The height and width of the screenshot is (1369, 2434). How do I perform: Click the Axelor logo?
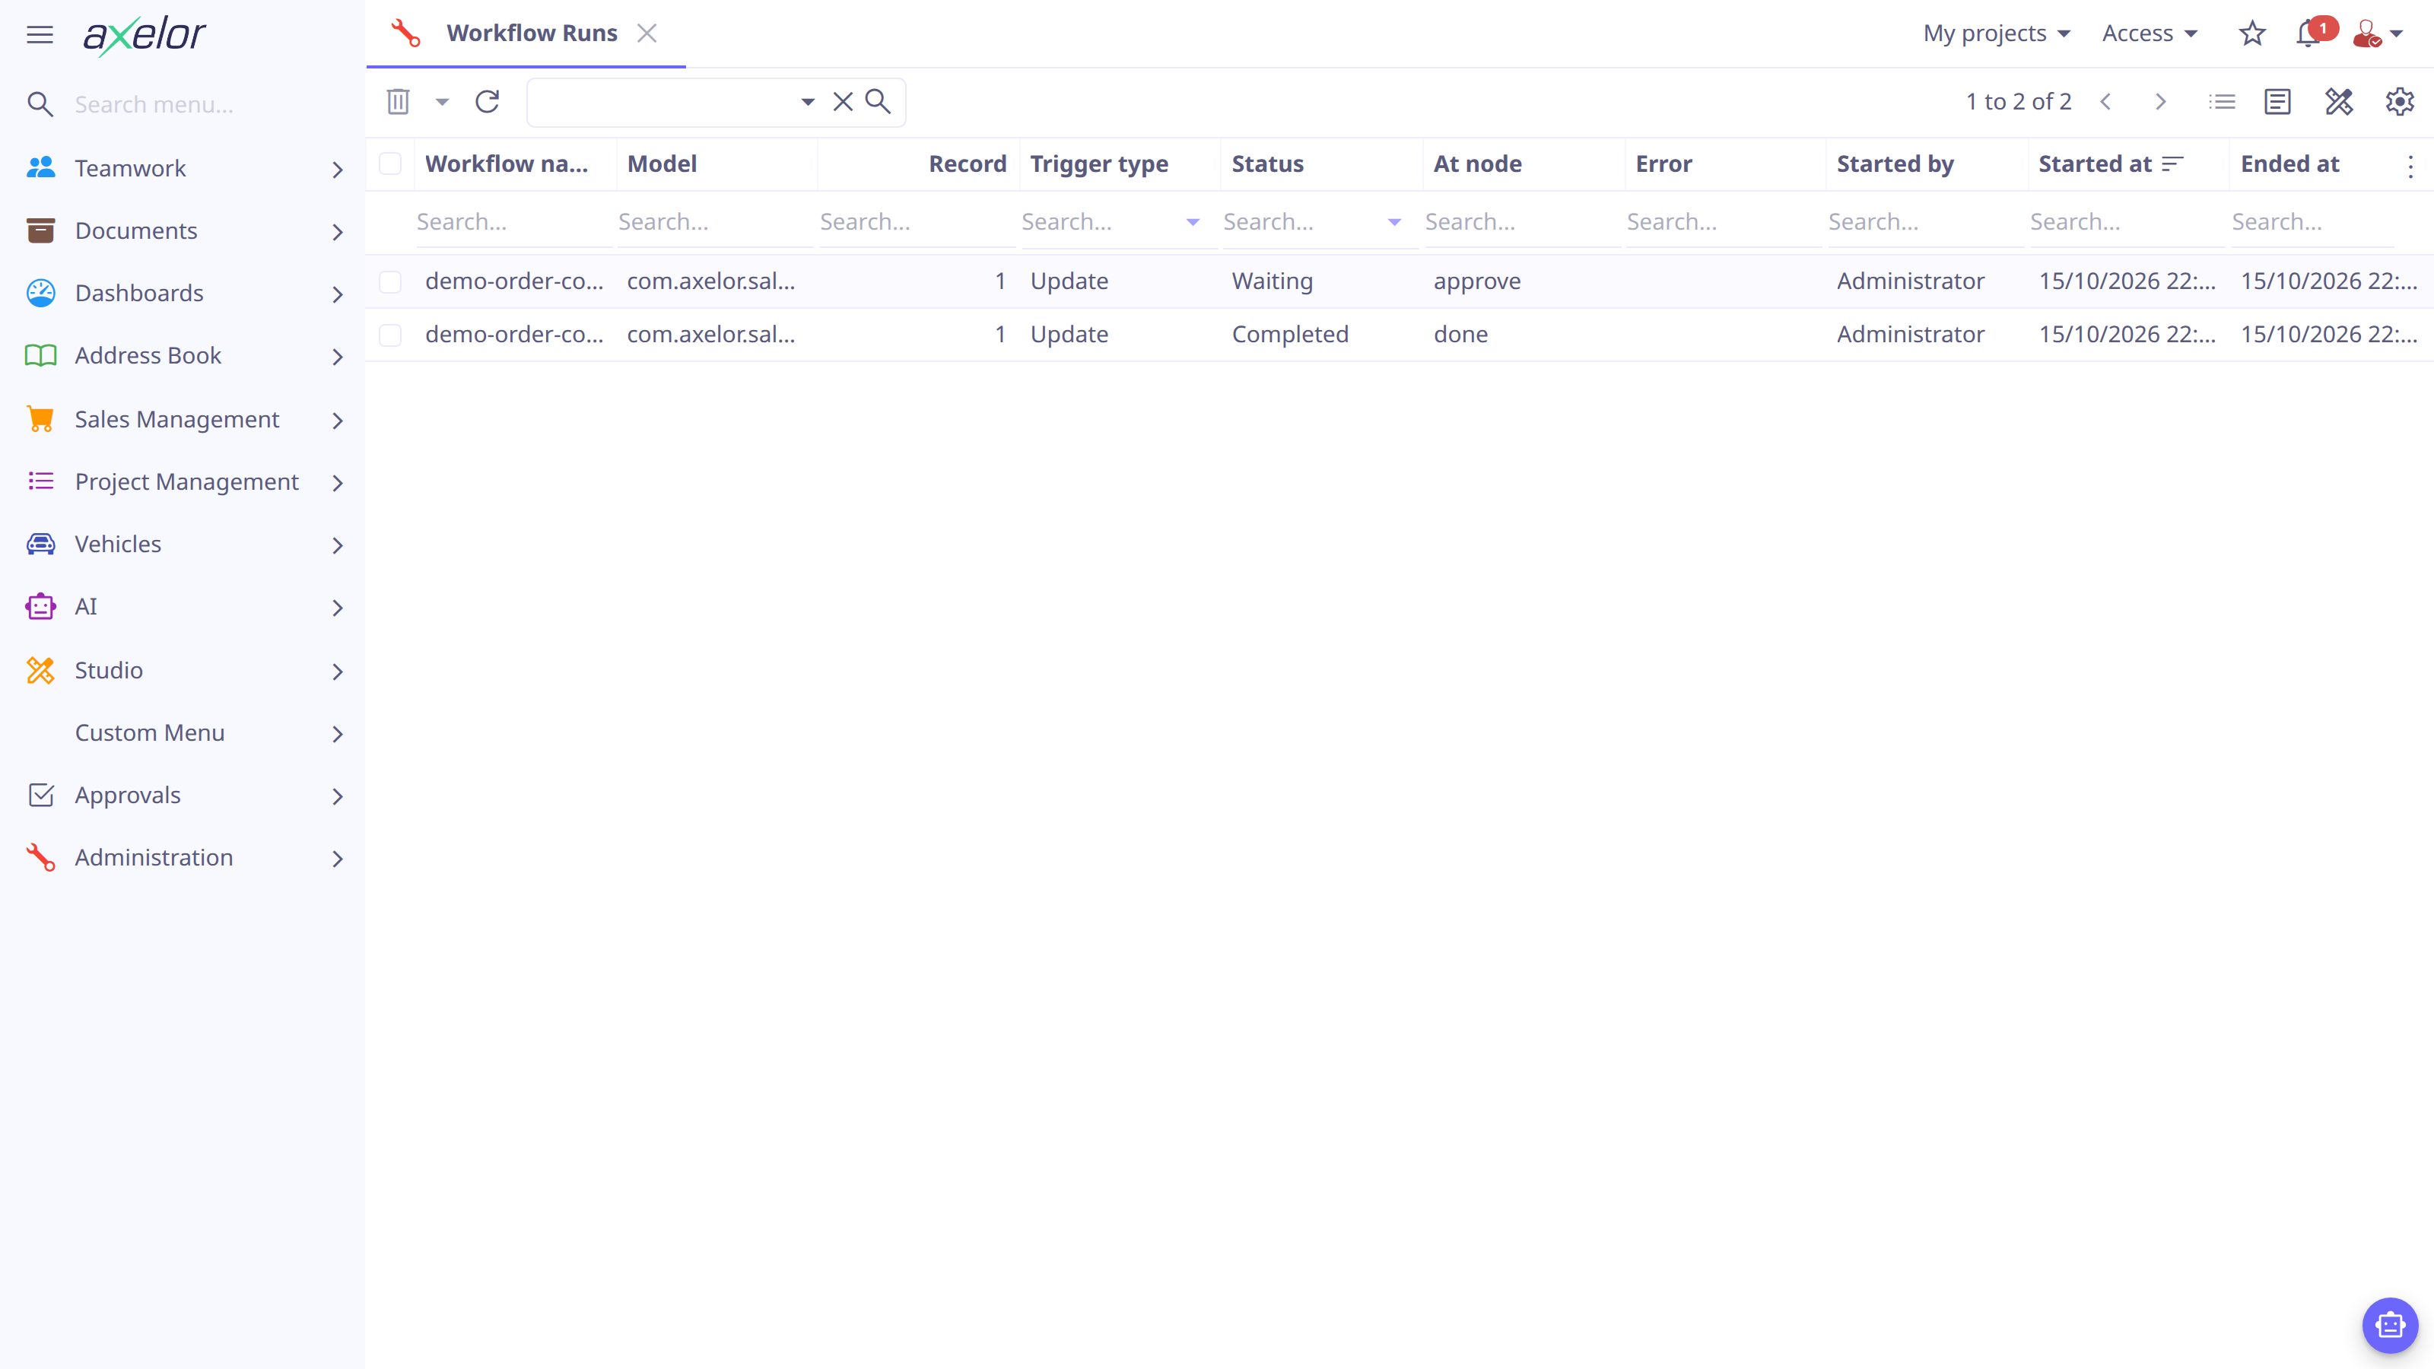tap(145, 35)
